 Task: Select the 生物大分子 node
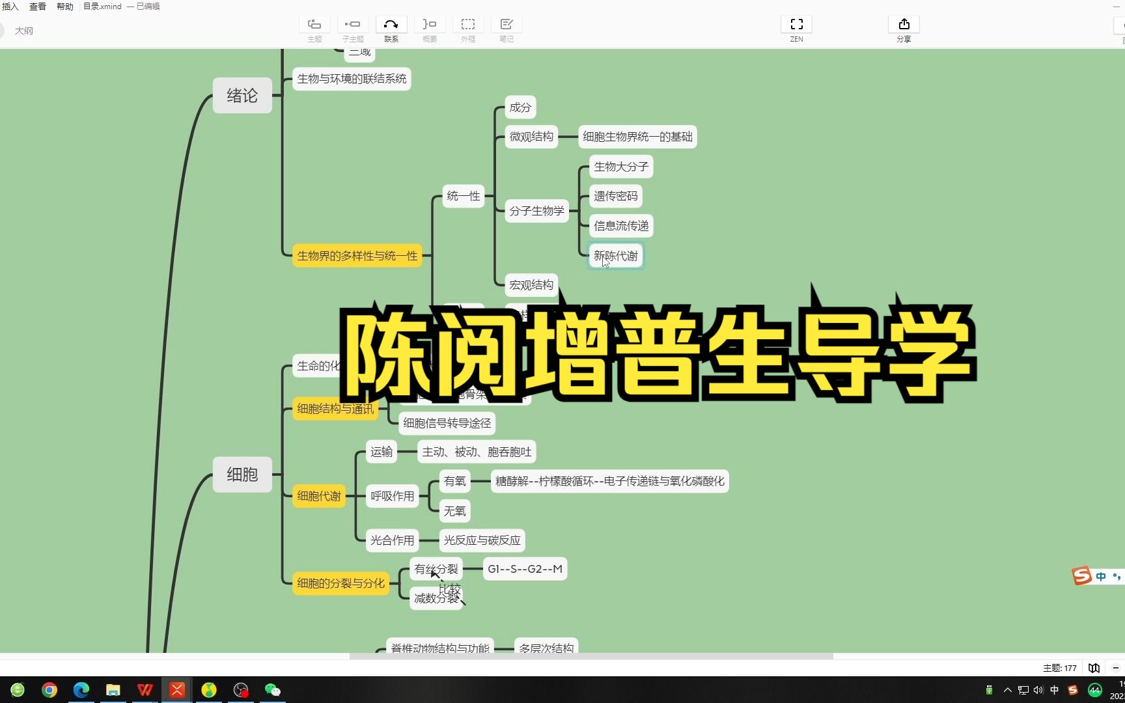621,167
